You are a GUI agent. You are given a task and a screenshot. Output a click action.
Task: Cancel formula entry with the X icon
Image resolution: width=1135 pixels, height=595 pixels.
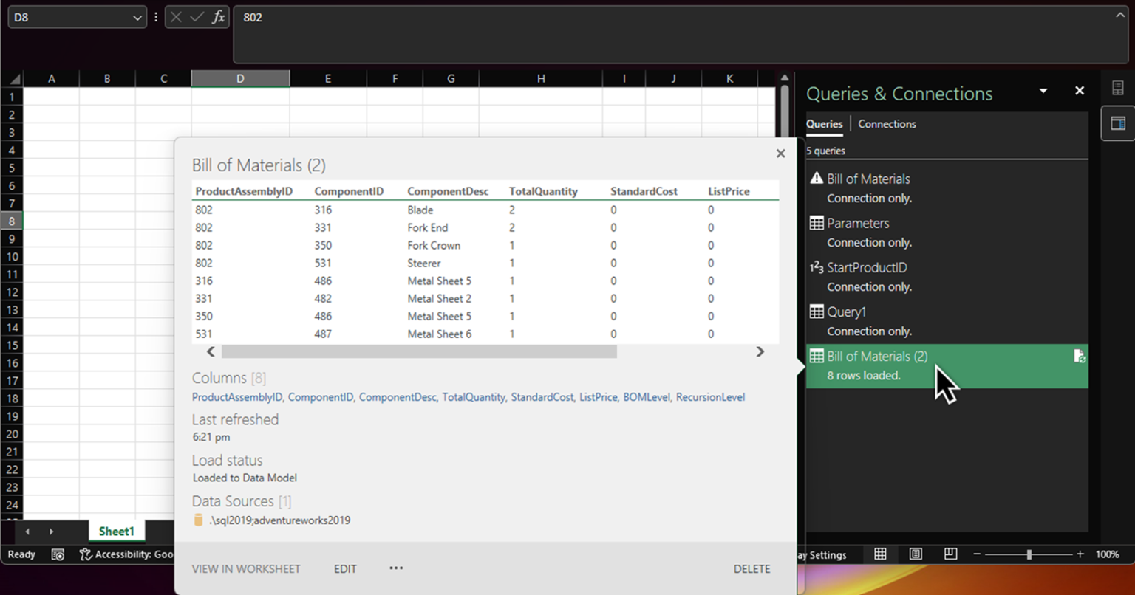point(176,17)
